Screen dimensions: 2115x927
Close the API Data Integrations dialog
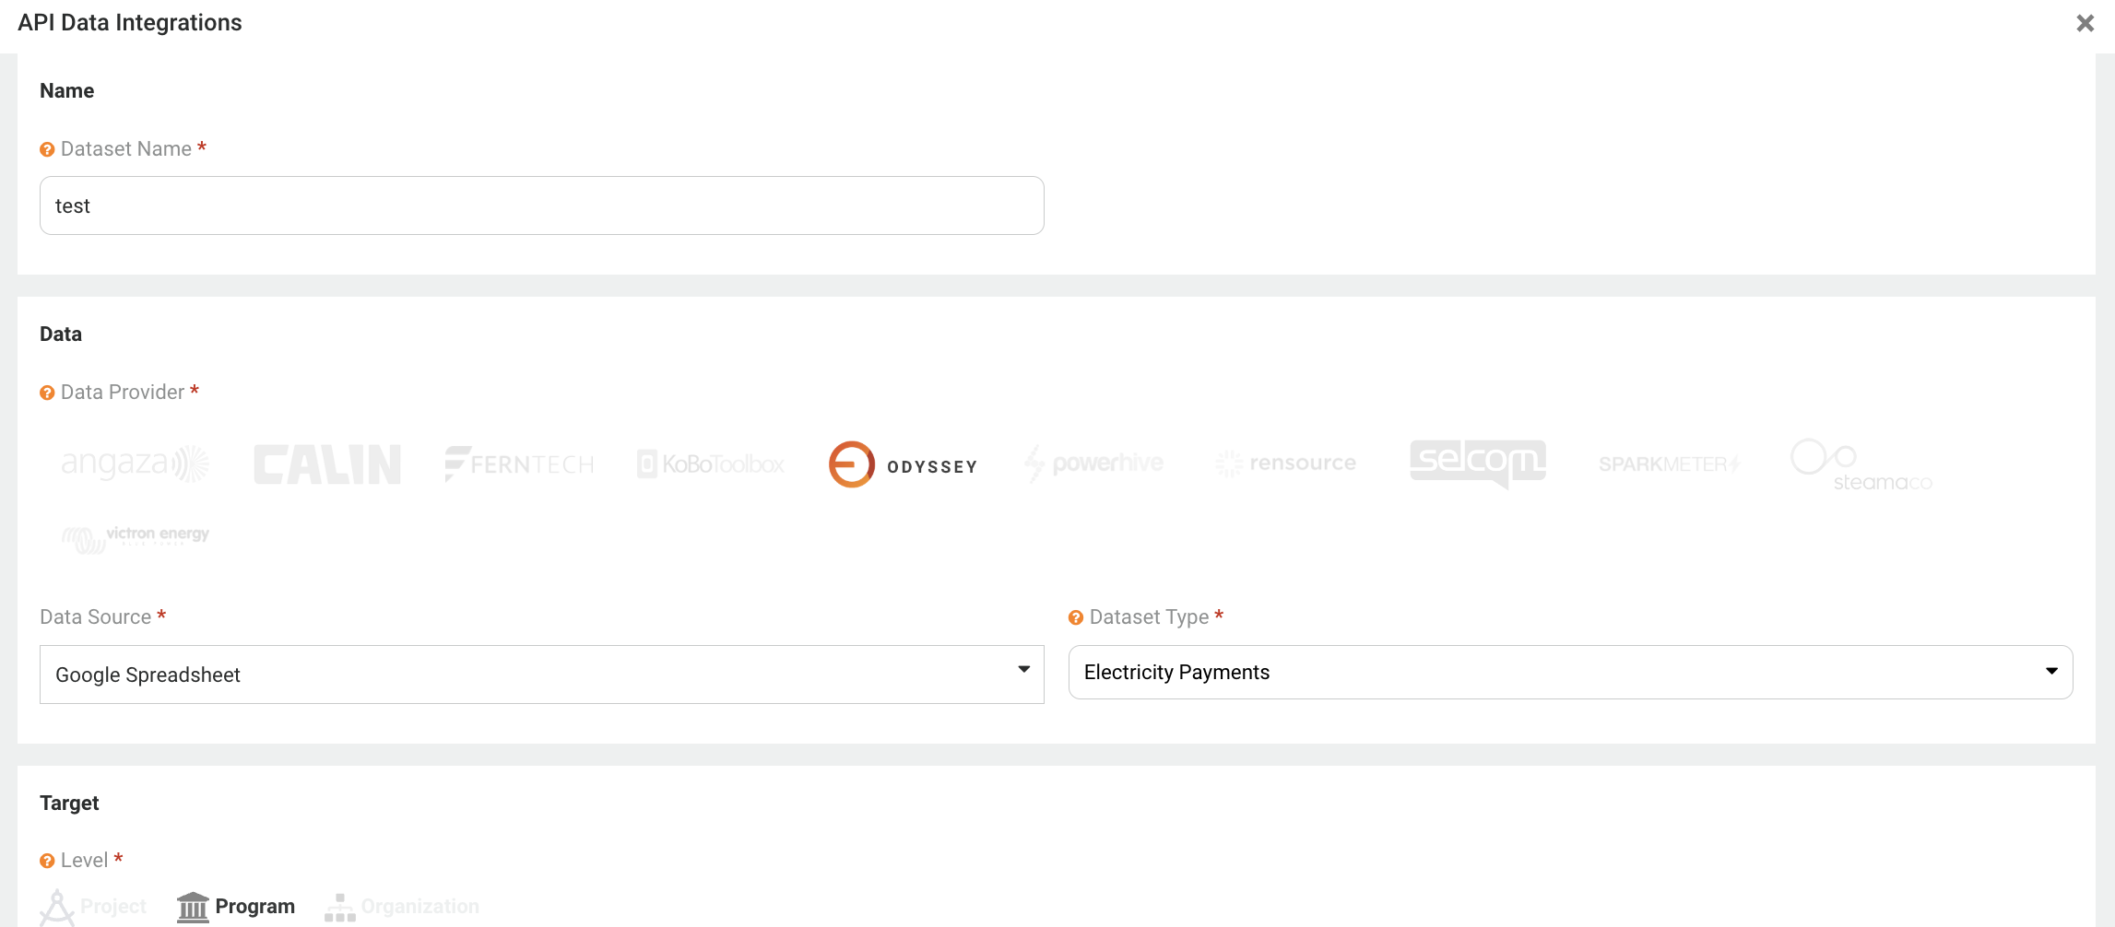click(x=2085, y=23)
